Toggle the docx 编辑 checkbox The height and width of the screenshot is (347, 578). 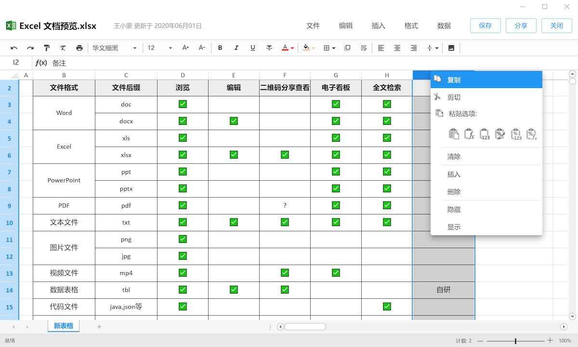point(234,121)
